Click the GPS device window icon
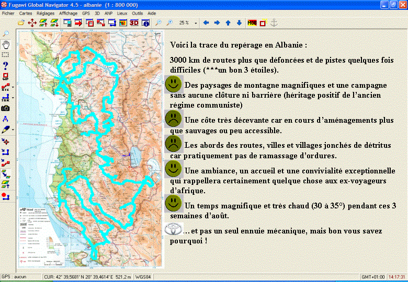The image size is (408, 282). point(67,23)
